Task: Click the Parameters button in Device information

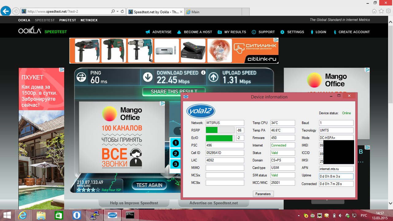Action: tap(263, 194)
